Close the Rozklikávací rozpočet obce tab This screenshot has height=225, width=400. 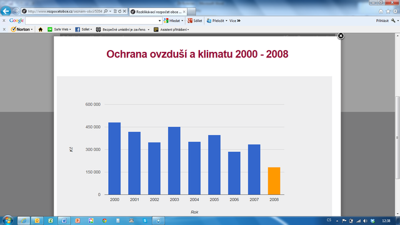pos(184,12)
